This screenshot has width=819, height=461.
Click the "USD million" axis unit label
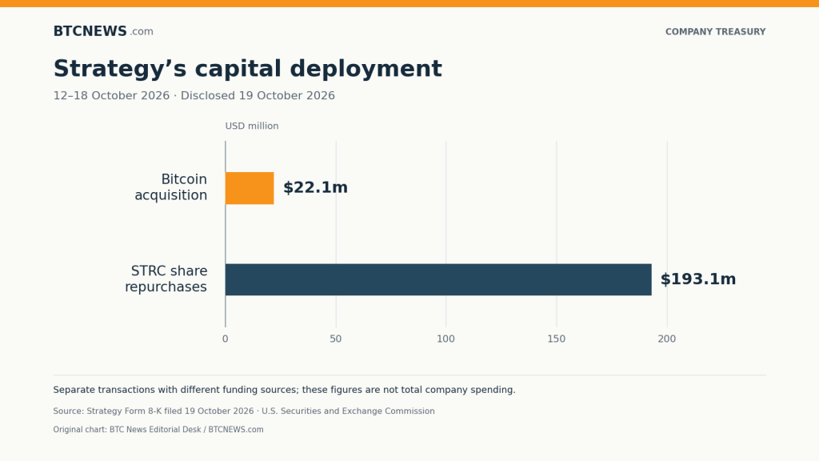(252, 126)
